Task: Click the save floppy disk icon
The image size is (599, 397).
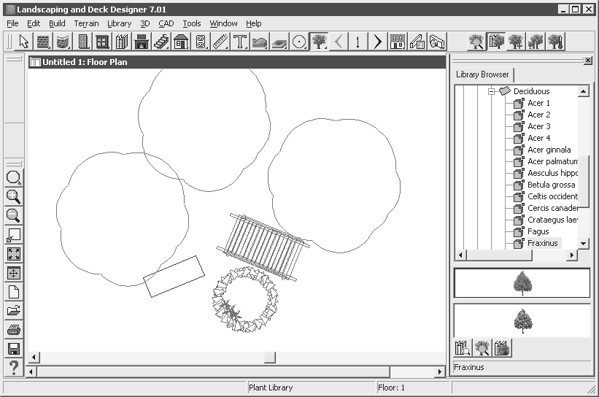Action: (13, 349)
